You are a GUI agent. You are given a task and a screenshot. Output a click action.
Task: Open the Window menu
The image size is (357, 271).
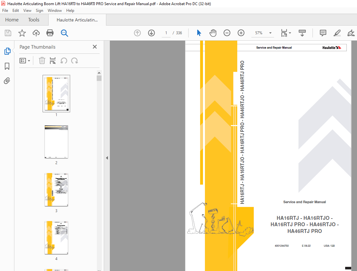coord(55,11)
